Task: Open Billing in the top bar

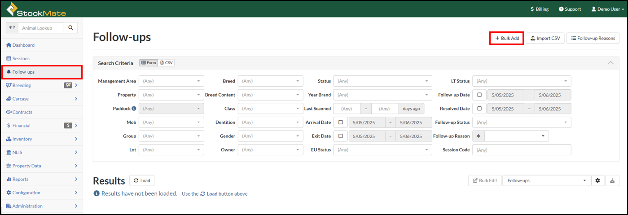Action: (x=539, y=9)
